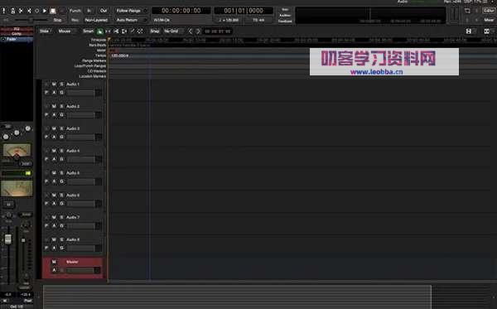Select the Draw pencil tool
This screenshot has height=309, width=497.
(133, 31)
